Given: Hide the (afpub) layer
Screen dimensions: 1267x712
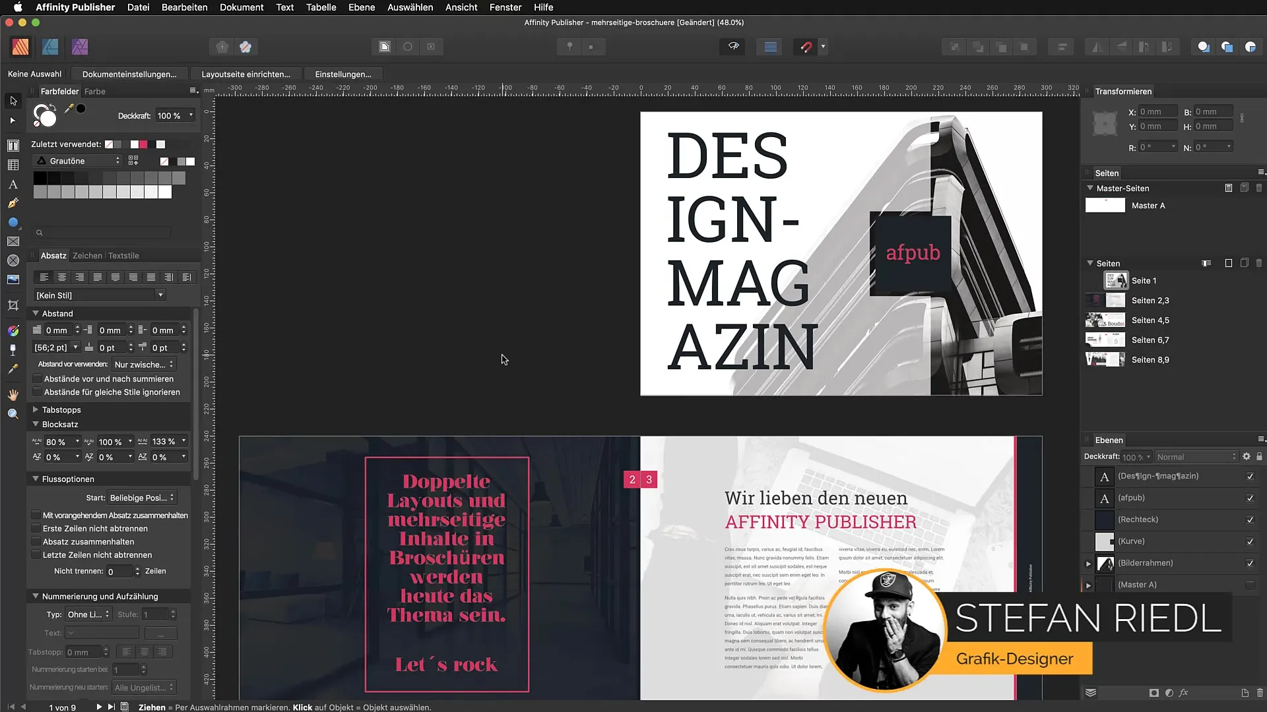Looking at the screenshot, I should (1250, 498).
